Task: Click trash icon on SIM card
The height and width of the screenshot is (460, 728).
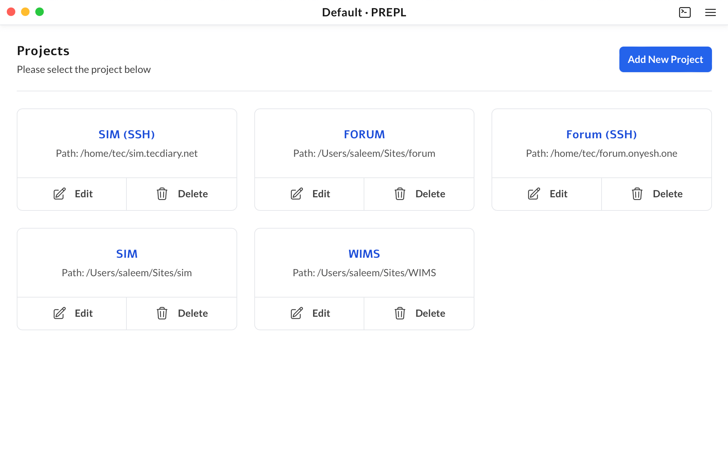Action: coord(162,313)
